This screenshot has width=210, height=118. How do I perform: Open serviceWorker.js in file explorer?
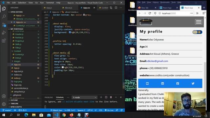pyautogui.click(x=21, y=88)
